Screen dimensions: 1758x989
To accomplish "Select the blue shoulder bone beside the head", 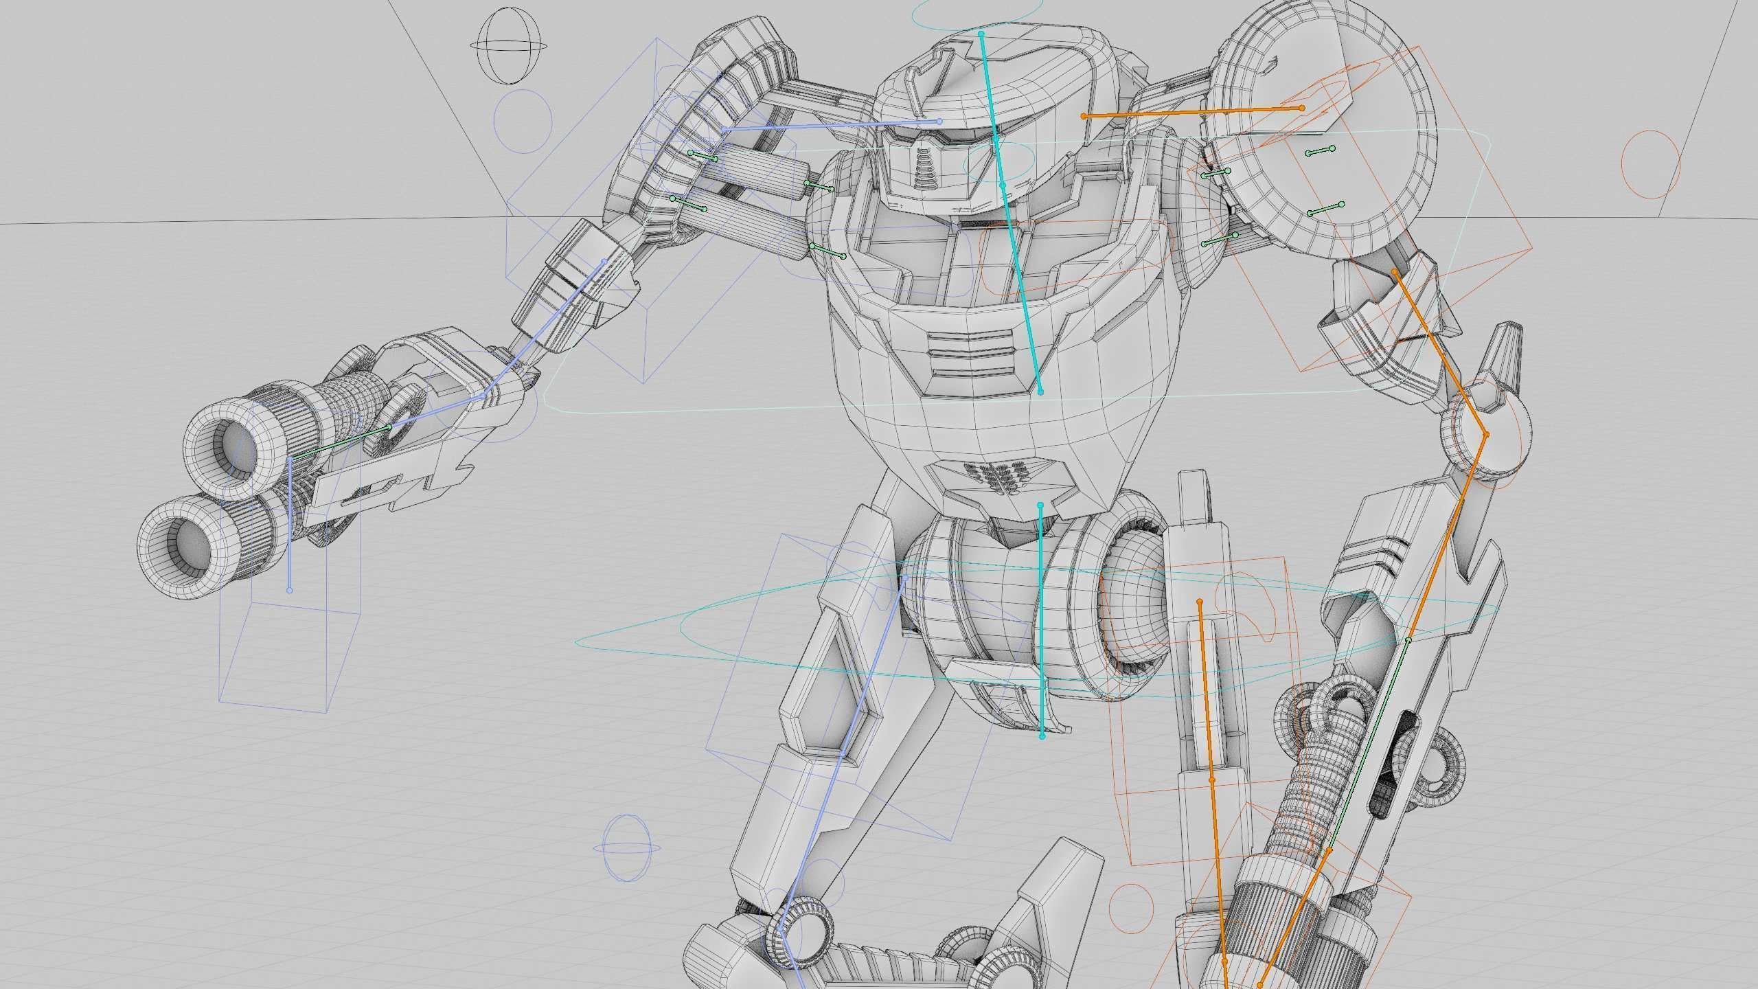I will point(831,125).
